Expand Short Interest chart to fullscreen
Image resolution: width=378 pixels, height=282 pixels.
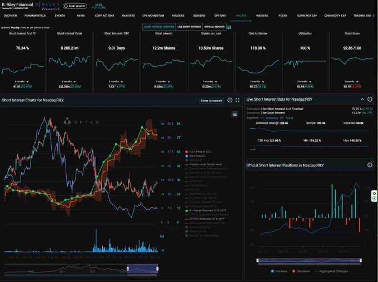click(x=237, y=100)
